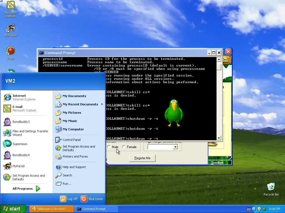Select the Recycle Bin desktop icon
The width and height of the screenshot is (285, 213).
(271, 189)
